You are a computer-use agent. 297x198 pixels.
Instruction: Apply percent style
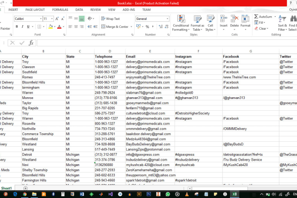point(147,27)
